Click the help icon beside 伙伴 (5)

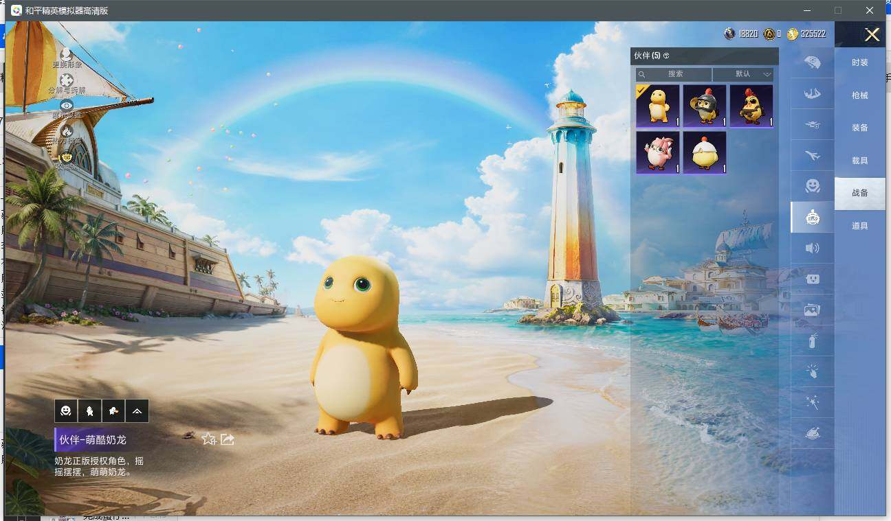click(x=666, y=56)
